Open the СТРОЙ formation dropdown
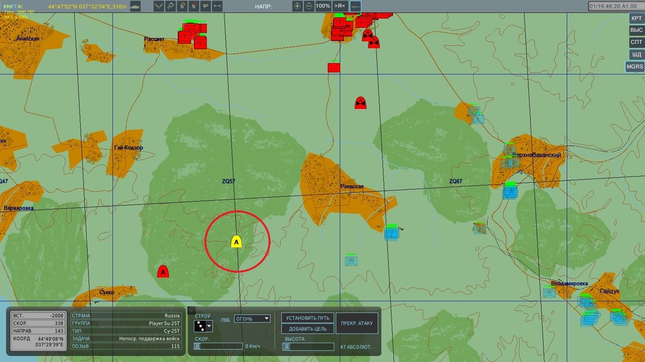This screenshot has height=362, width=645. coord(203,327)
